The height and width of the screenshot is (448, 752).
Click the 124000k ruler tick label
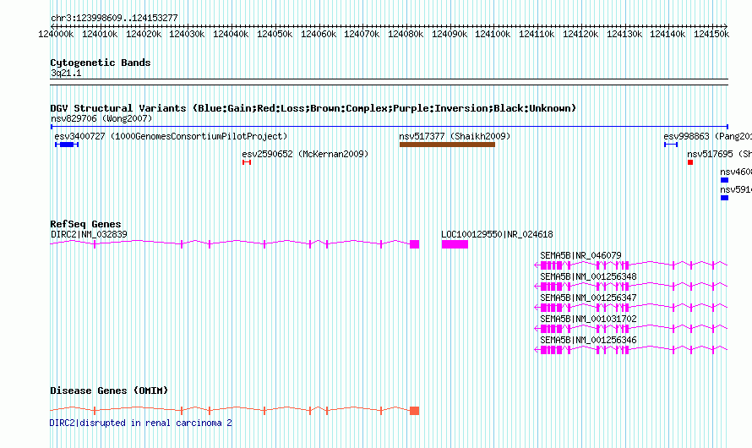(x=56, y=34)
